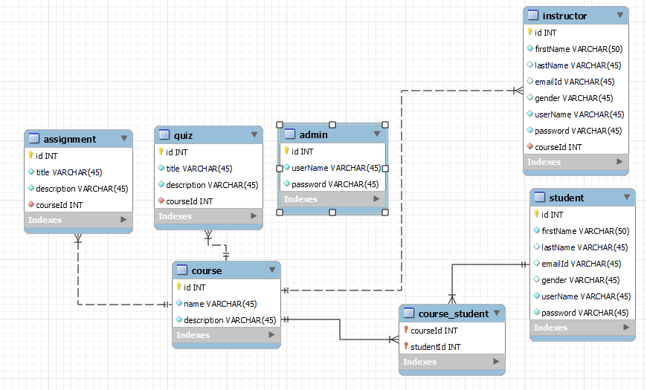This screenshot has height=390, width=647.
Task: Click the admin table icon
Action: click(290, 134)
